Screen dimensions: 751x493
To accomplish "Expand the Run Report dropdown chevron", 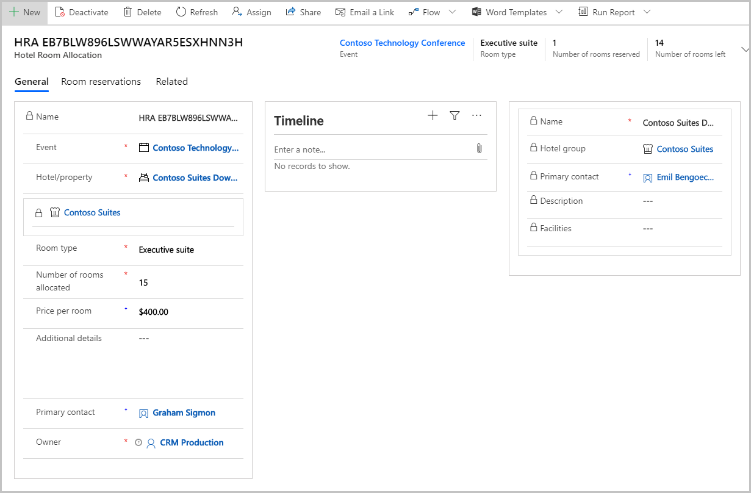I will click(647, 12).
